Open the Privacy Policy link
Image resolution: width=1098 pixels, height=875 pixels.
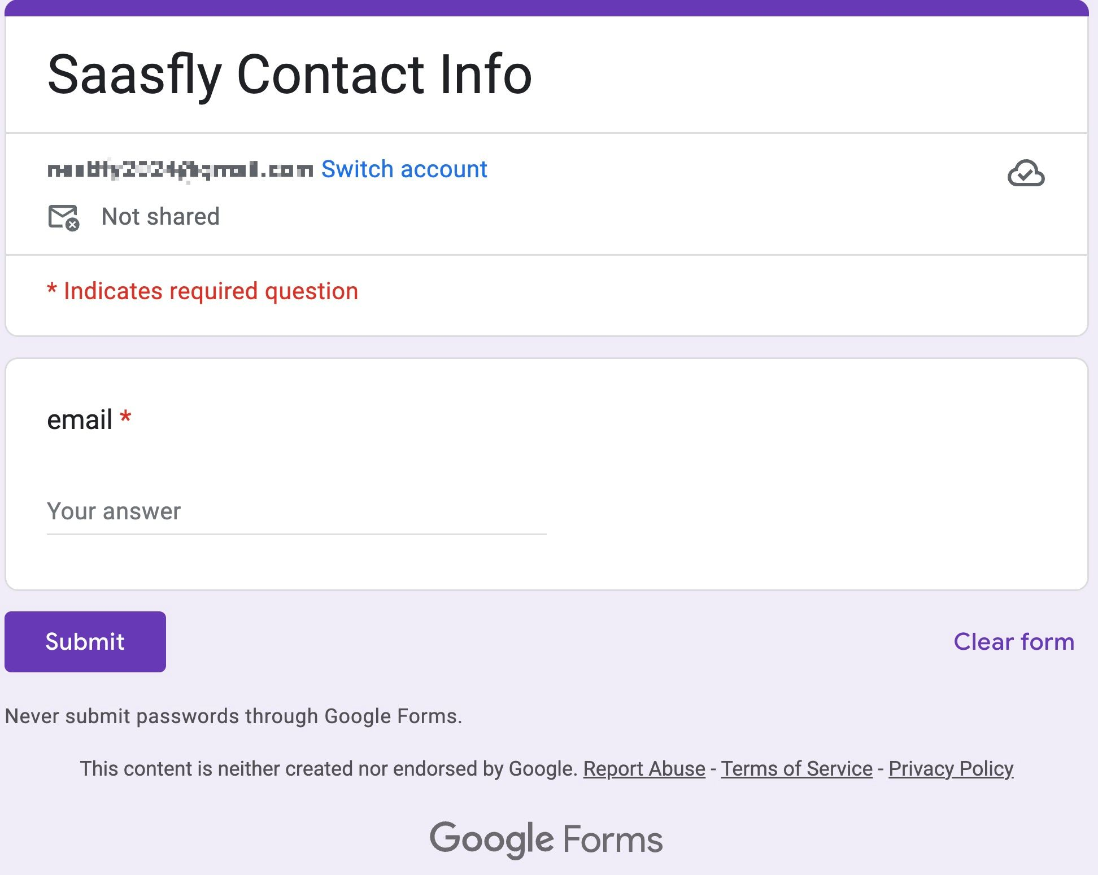coord(951,769)
